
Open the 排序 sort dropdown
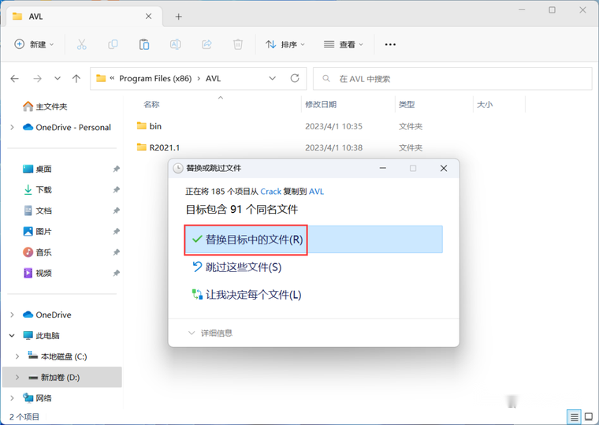pyautogui.click(x=285, y=45)
